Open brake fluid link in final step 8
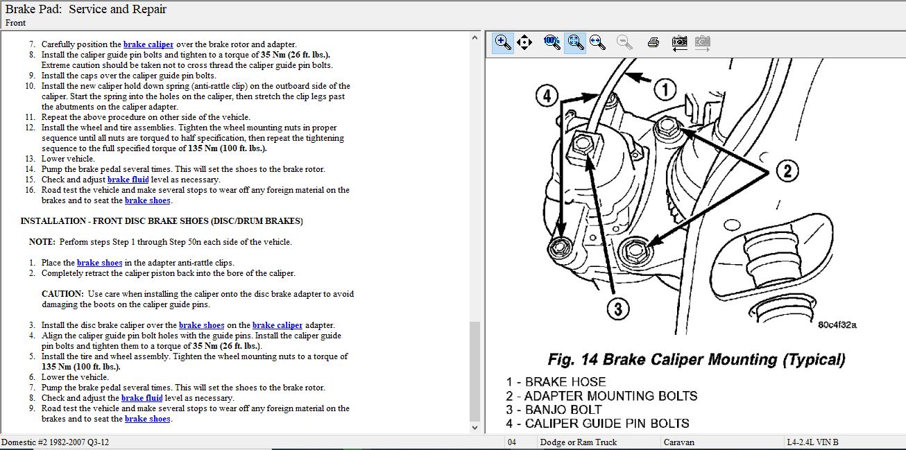This screenshot has width=906, height=450. (142, 398)
